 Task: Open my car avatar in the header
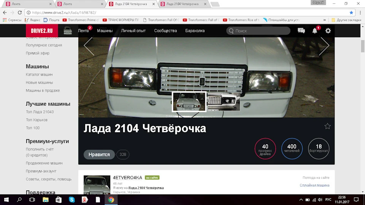tap(68, 31)
